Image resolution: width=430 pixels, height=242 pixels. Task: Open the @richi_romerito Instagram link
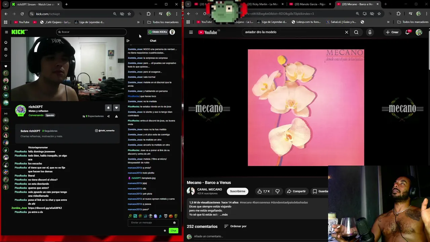(105, 130)
